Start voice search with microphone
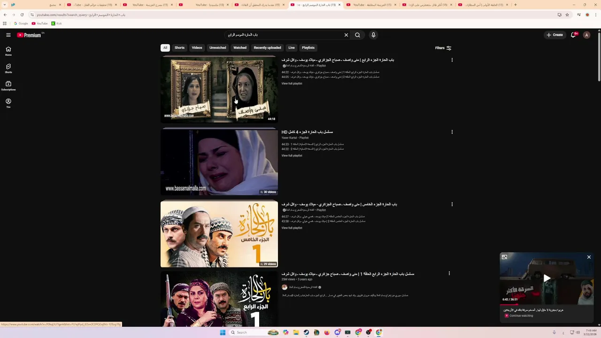Screen dimensions: 601x338 point(373,35)
